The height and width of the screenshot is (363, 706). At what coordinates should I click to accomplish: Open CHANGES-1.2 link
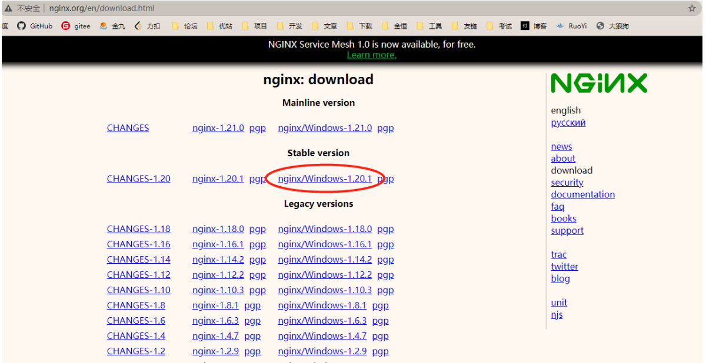pyautogui.click(x=136, y=351)
